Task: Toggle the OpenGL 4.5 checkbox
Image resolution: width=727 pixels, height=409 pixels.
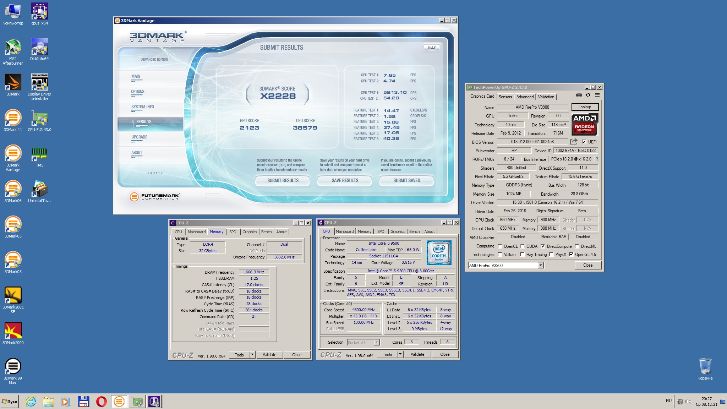Action: (571, 254)
